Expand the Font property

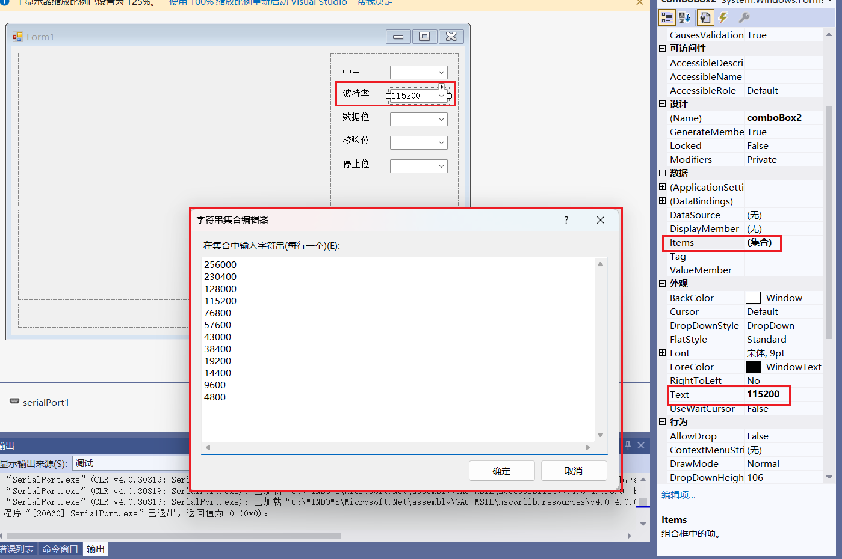pyautogui.click(x=662, y=353)
